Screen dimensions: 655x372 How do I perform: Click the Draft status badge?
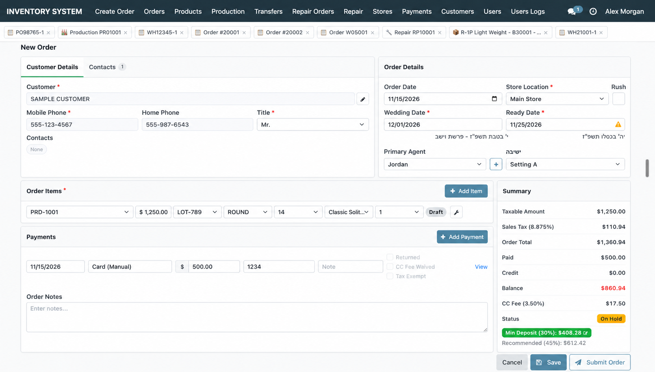pos(436,212)
